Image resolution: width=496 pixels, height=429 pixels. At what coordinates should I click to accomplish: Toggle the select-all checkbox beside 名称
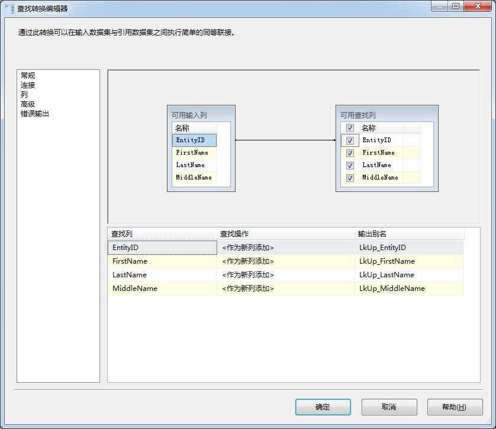tap(350, 127)
